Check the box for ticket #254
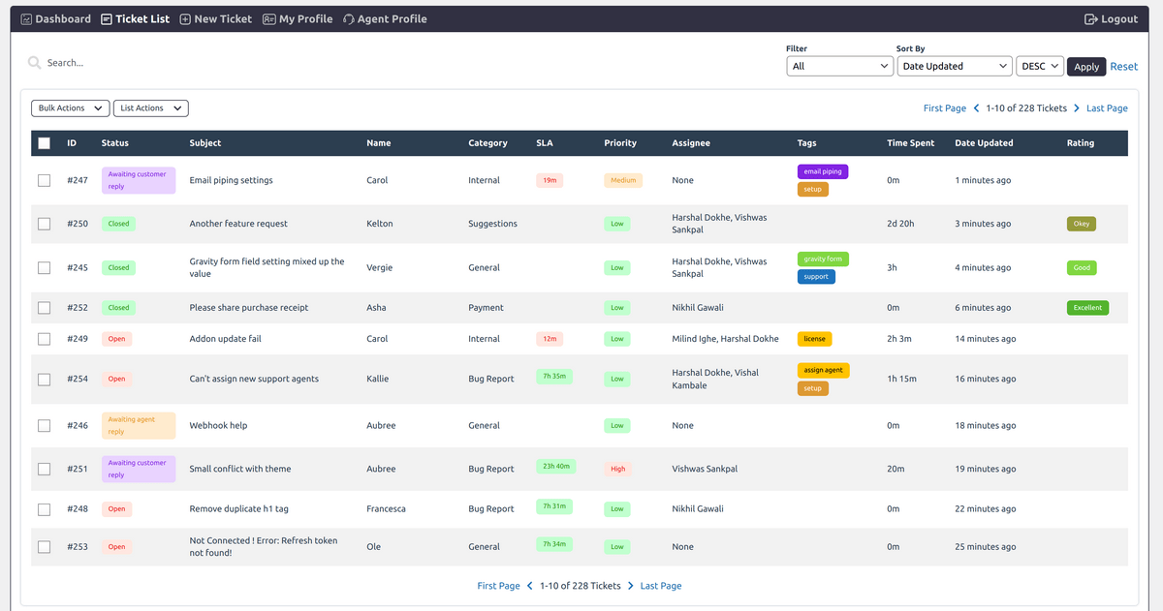This screenshot has width=1163, height=611. 44,380
